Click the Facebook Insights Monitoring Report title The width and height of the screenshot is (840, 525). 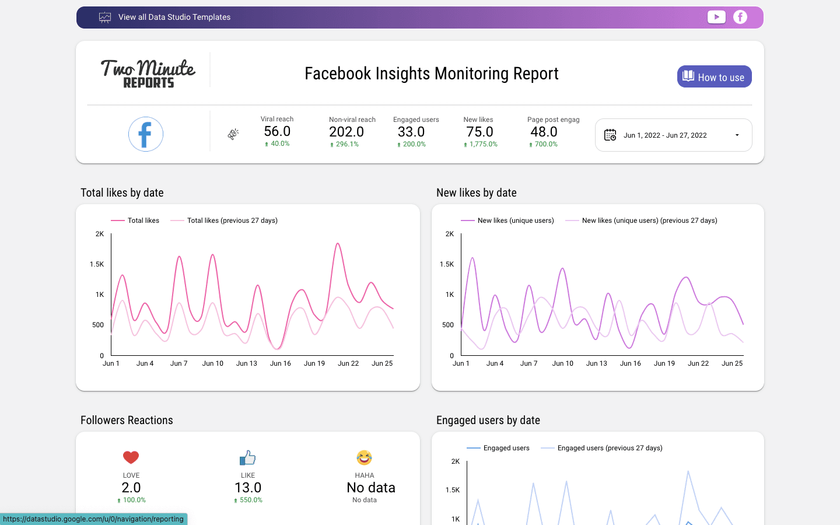pyautogui.click(x=431, y=73)
